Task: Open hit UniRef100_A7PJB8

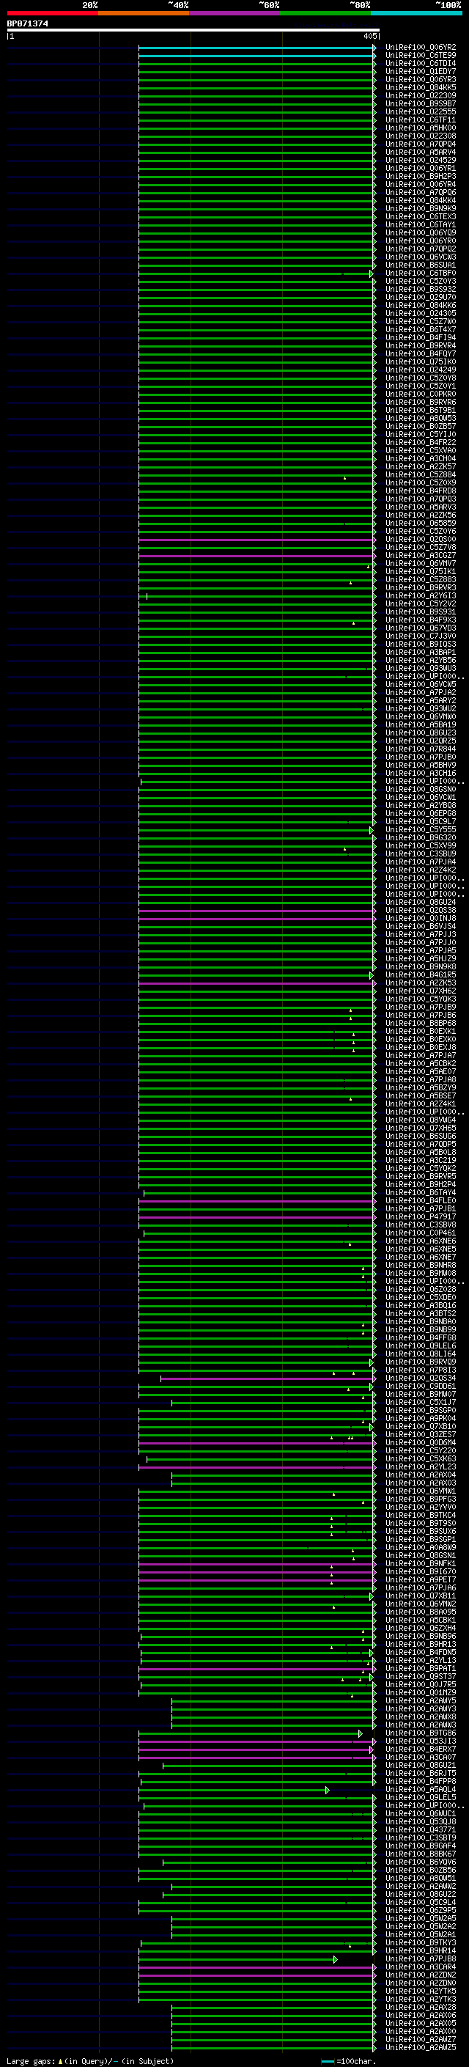Action: point(420,1958)
